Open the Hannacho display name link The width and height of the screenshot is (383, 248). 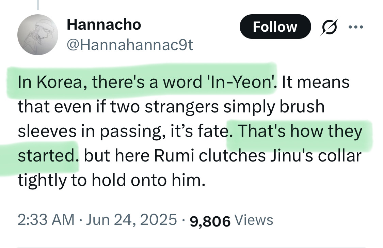tap(104, 25)
